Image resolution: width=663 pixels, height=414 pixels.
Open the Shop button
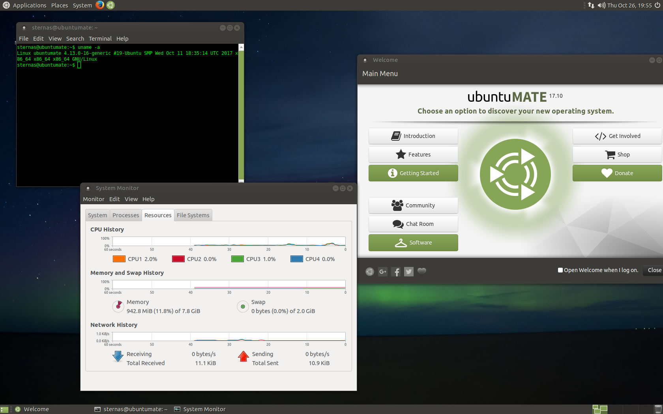pos(617,155)
